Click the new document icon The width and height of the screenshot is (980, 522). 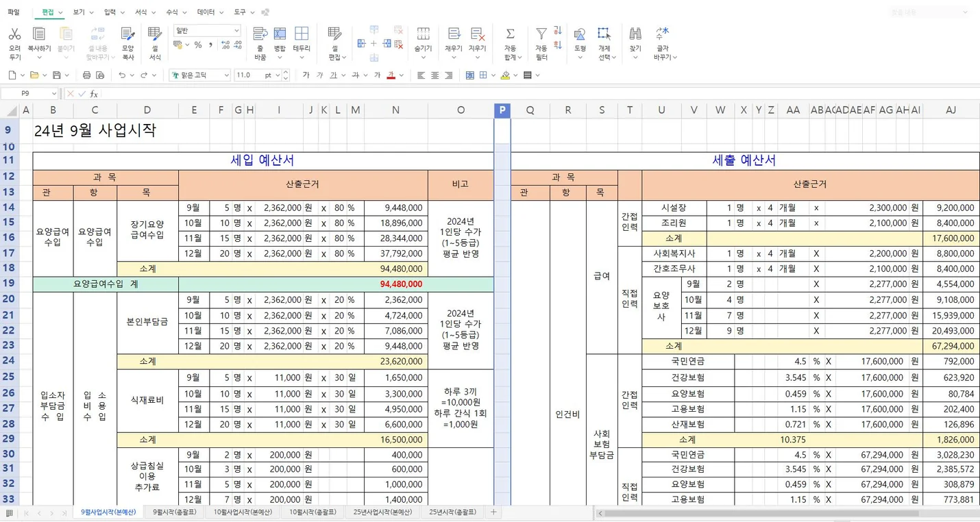coord(12,75)
